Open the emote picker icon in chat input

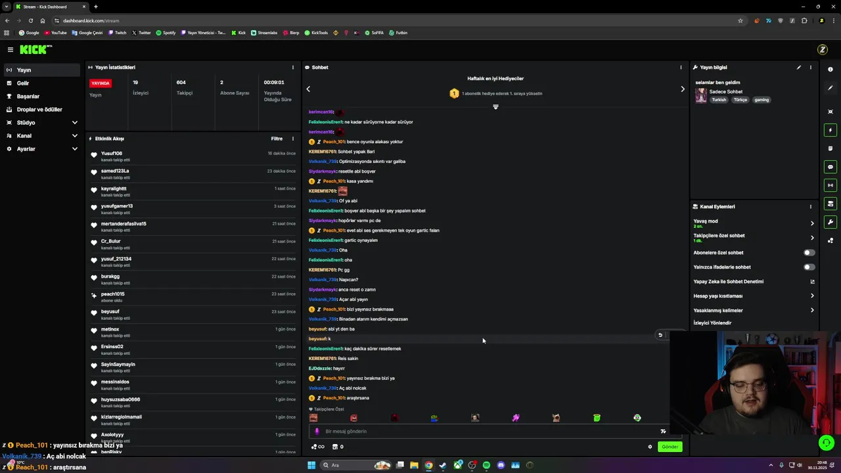coord(663,431)
